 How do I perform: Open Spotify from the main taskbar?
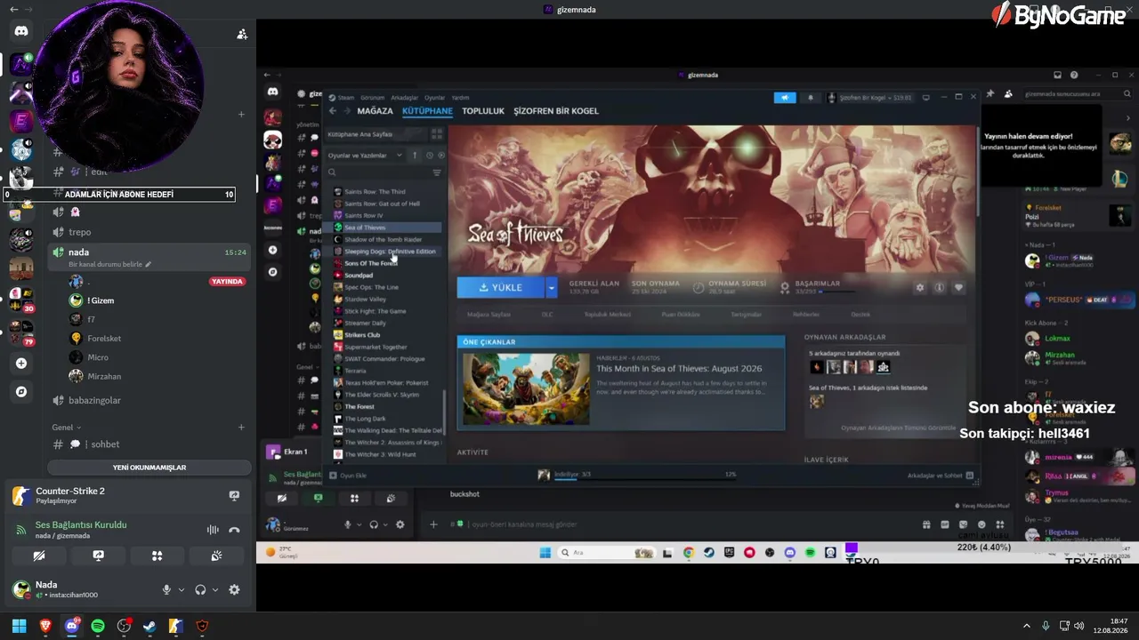(98, 626)
